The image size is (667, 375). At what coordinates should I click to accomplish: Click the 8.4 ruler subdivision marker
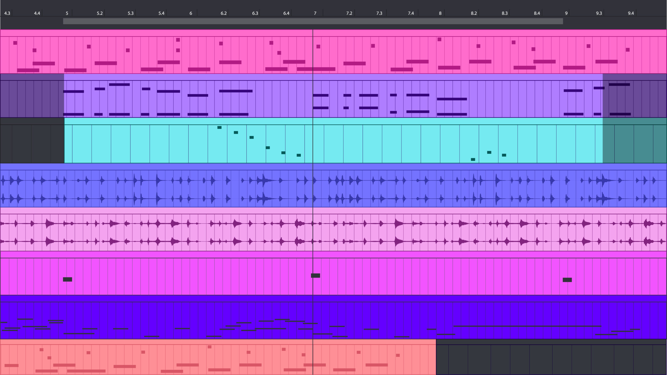[537, 13]
